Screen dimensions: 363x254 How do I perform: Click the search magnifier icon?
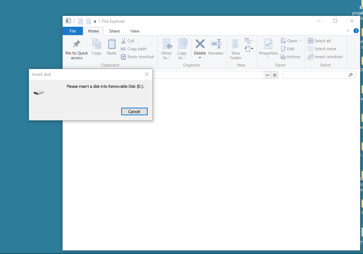click(x=350, y=75)
